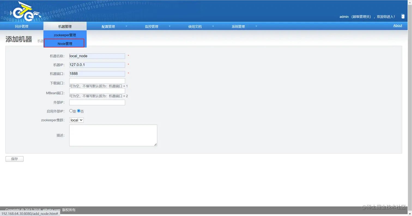Expand the 配置管理 dropdown arrow
This screenshot has width=412, height=216.
click(x=126, y=26)
